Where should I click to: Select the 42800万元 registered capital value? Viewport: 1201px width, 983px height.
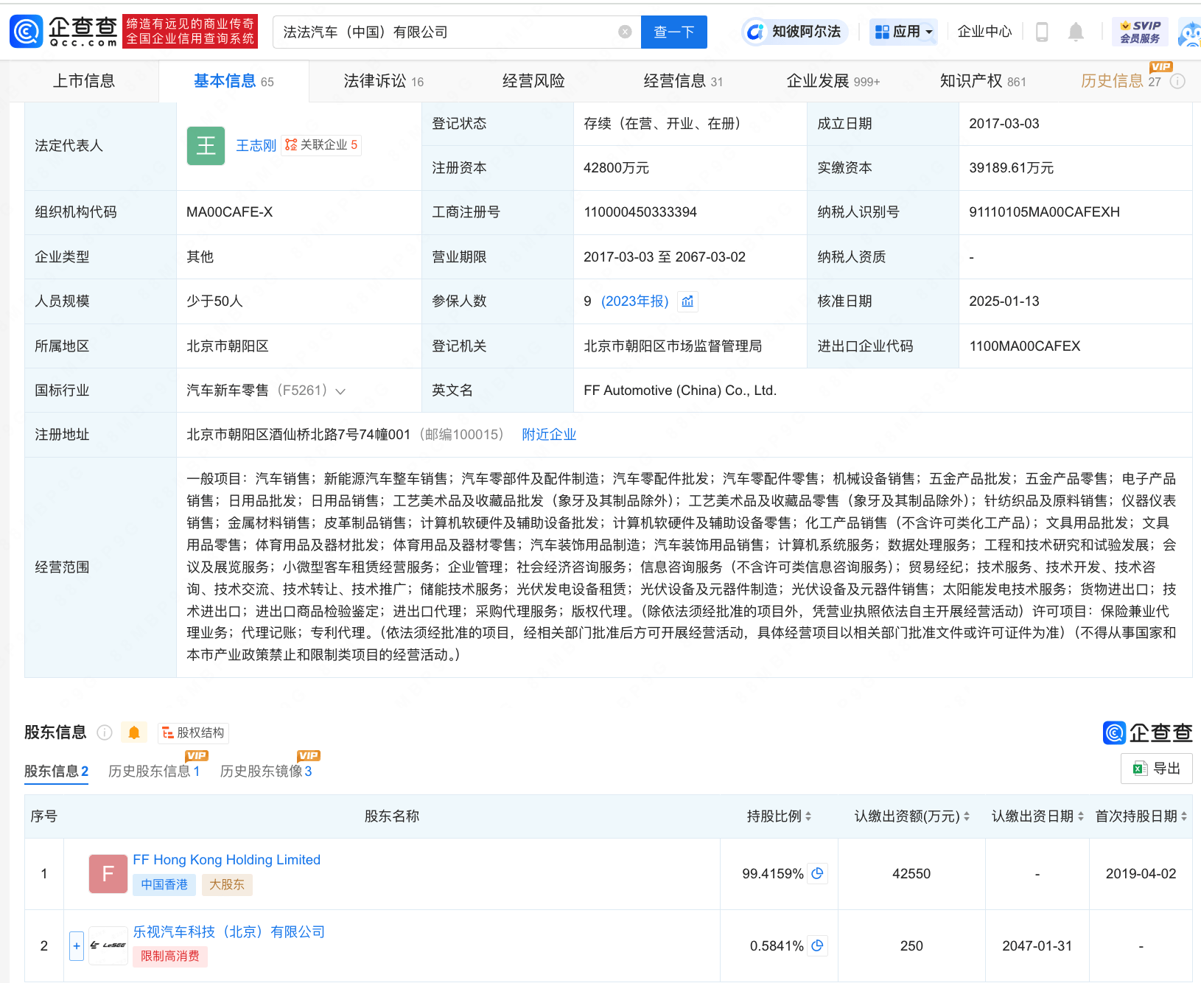(x=616, y=168)
